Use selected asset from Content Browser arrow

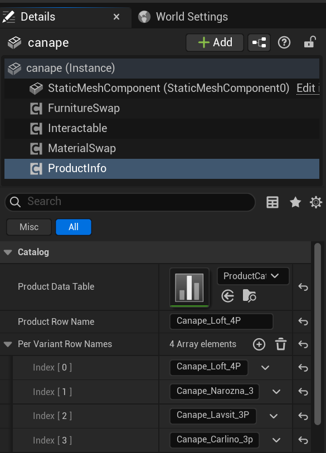pos(228,296)
